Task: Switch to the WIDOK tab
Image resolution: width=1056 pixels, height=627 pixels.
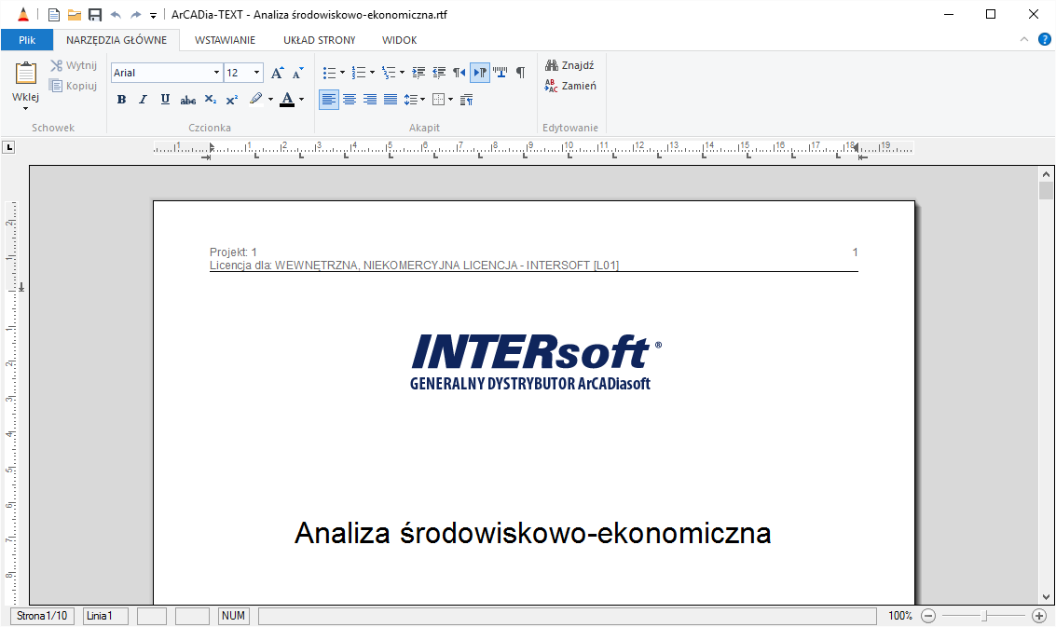Action: 399,40
